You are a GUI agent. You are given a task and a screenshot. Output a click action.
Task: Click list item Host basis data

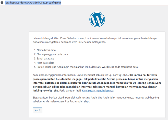click(45, 63)
